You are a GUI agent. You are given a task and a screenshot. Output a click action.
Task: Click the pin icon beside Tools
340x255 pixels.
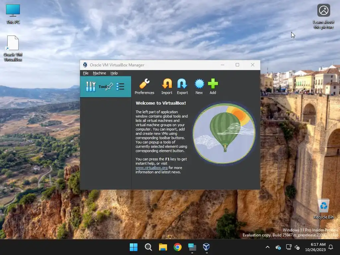(x=110, y=86)
